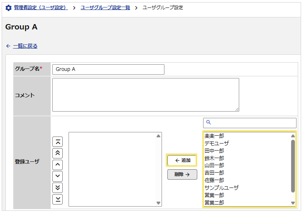Click the single-down chevron move button
Viewport: 304px width, 212px height.
tap(58, 176)
